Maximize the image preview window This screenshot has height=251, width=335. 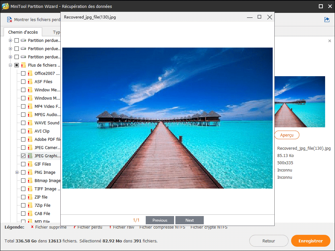click(x=259, y=17)
